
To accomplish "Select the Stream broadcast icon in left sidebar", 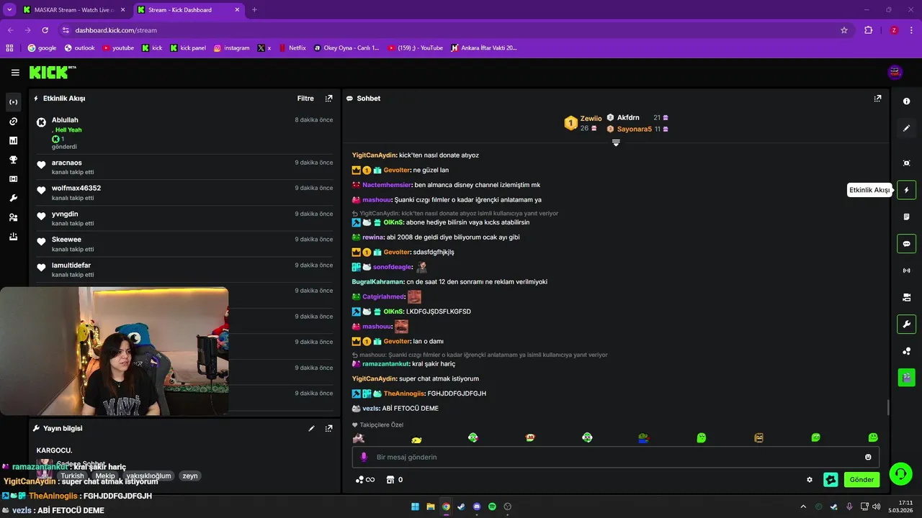I will (13, 102).
